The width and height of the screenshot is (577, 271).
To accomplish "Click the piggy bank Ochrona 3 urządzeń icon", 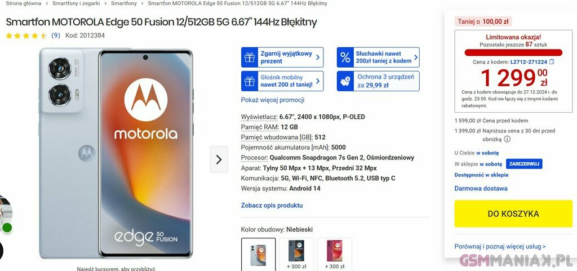I will pyautogui.click(x=345, y=81).
